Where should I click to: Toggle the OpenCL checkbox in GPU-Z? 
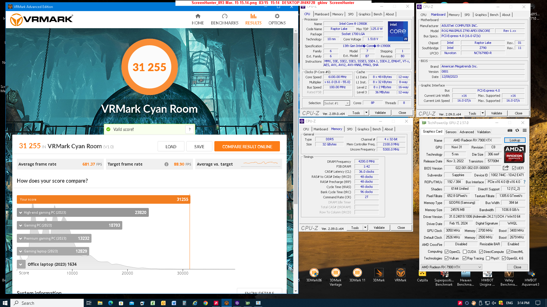click(x=446, y=252)
